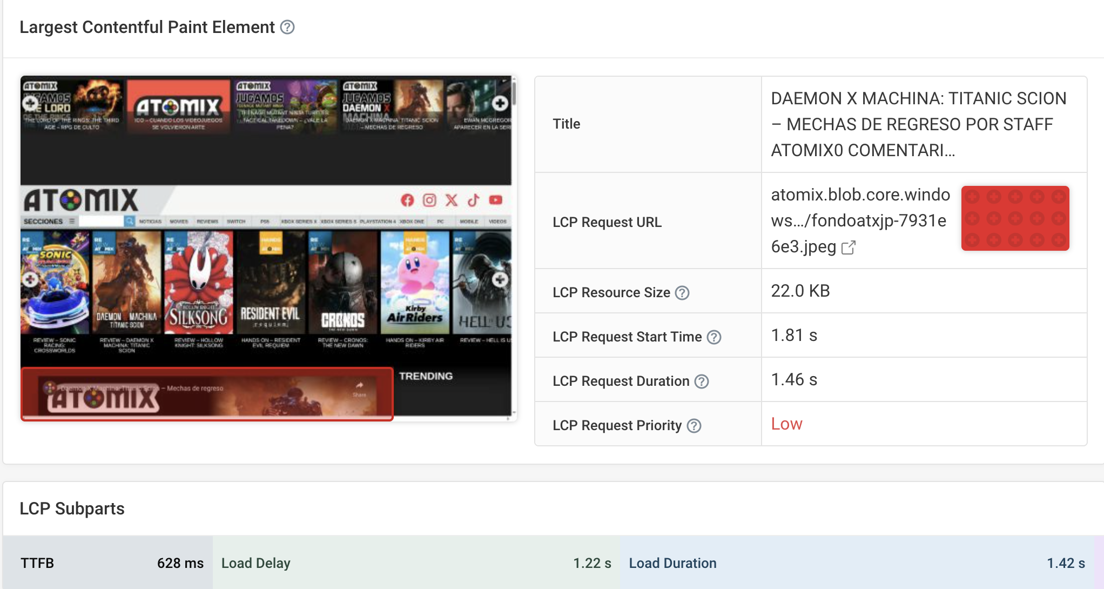Click the red Low priority value
The height and width of the screenshot is (589, 1104).
coord(786,424)
